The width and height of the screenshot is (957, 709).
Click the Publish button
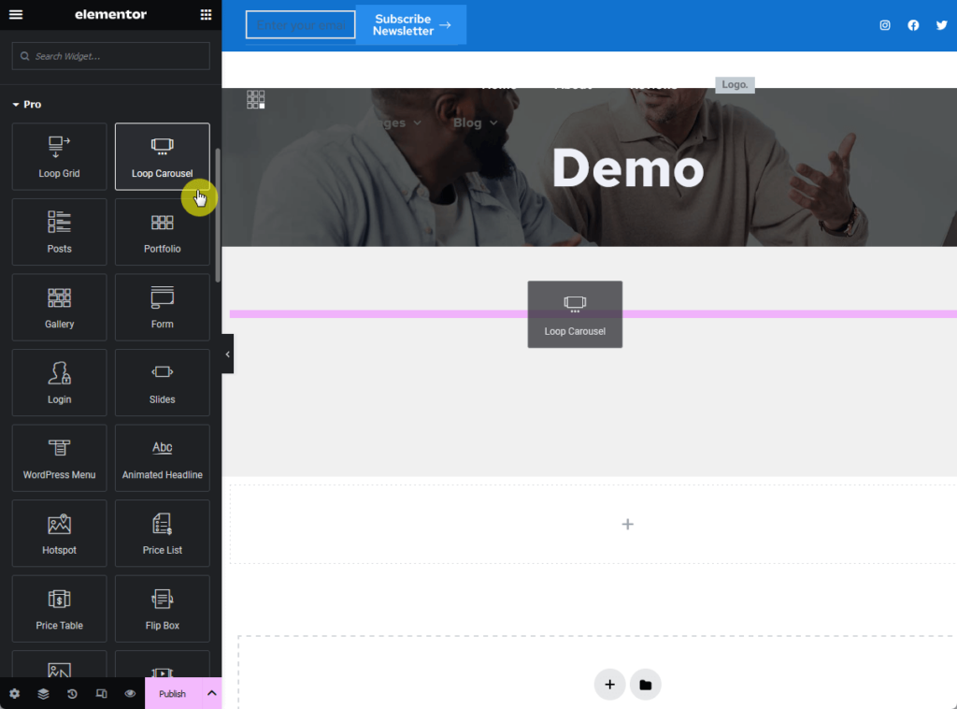tap(173, 694)
